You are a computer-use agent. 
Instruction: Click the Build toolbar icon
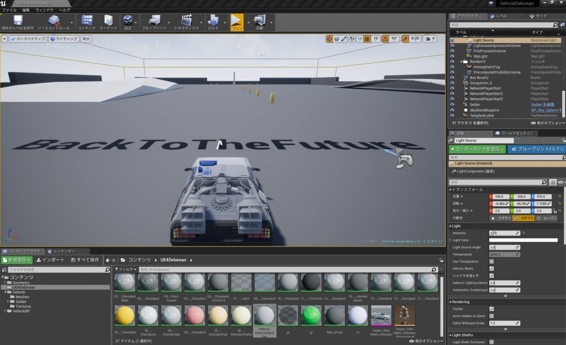[x=213, y=22]
